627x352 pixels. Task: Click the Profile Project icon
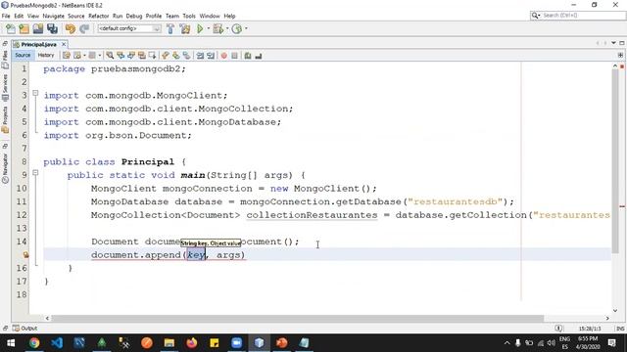click(237, 28)
